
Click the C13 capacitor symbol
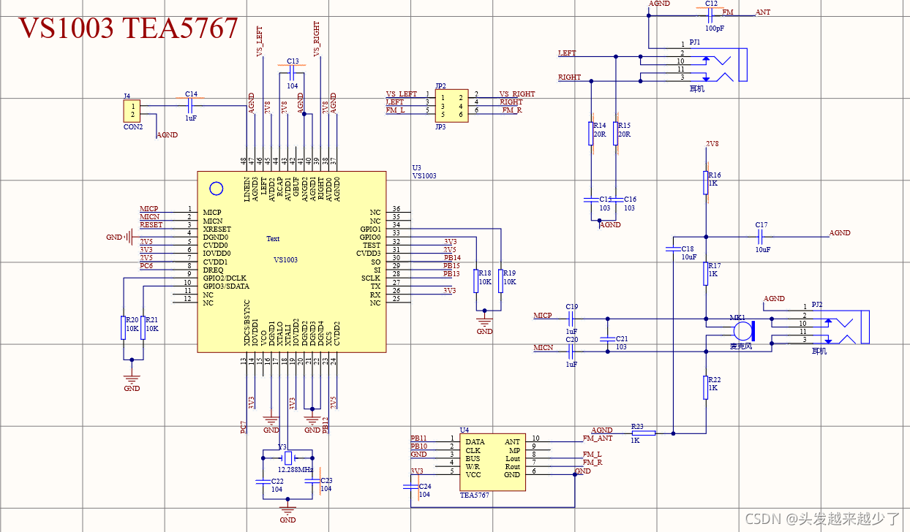[293, 74]
